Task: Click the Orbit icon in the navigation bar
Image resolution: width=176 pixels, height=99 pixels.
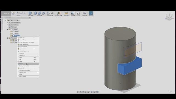Action: pos(78,92)
